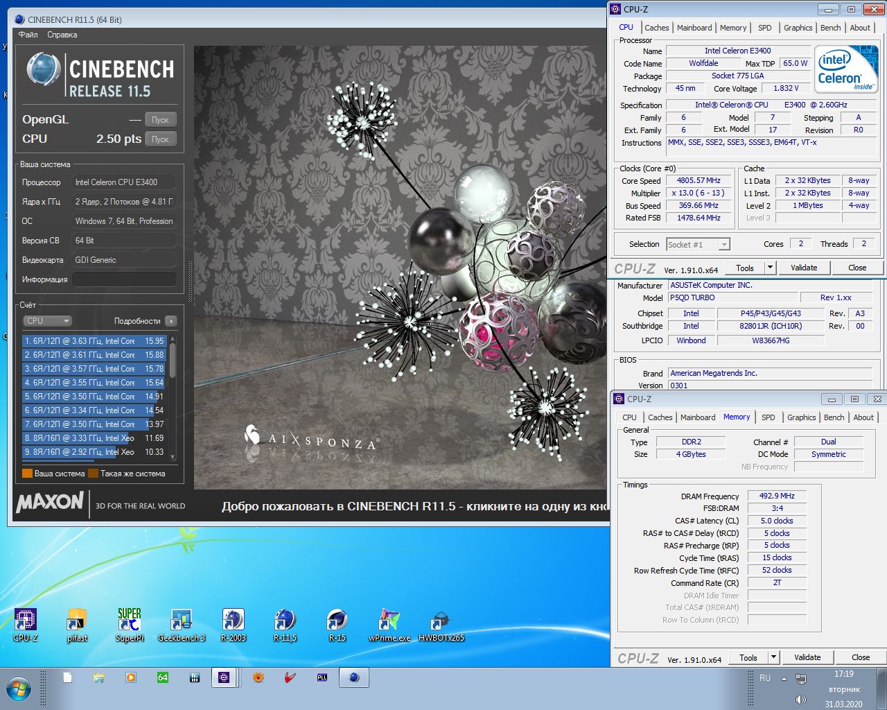The width and height of the screenshot is (887, 710).
Task: Click the Core Speed value 4805.57 MHz
Action: [x=699, y=180]
